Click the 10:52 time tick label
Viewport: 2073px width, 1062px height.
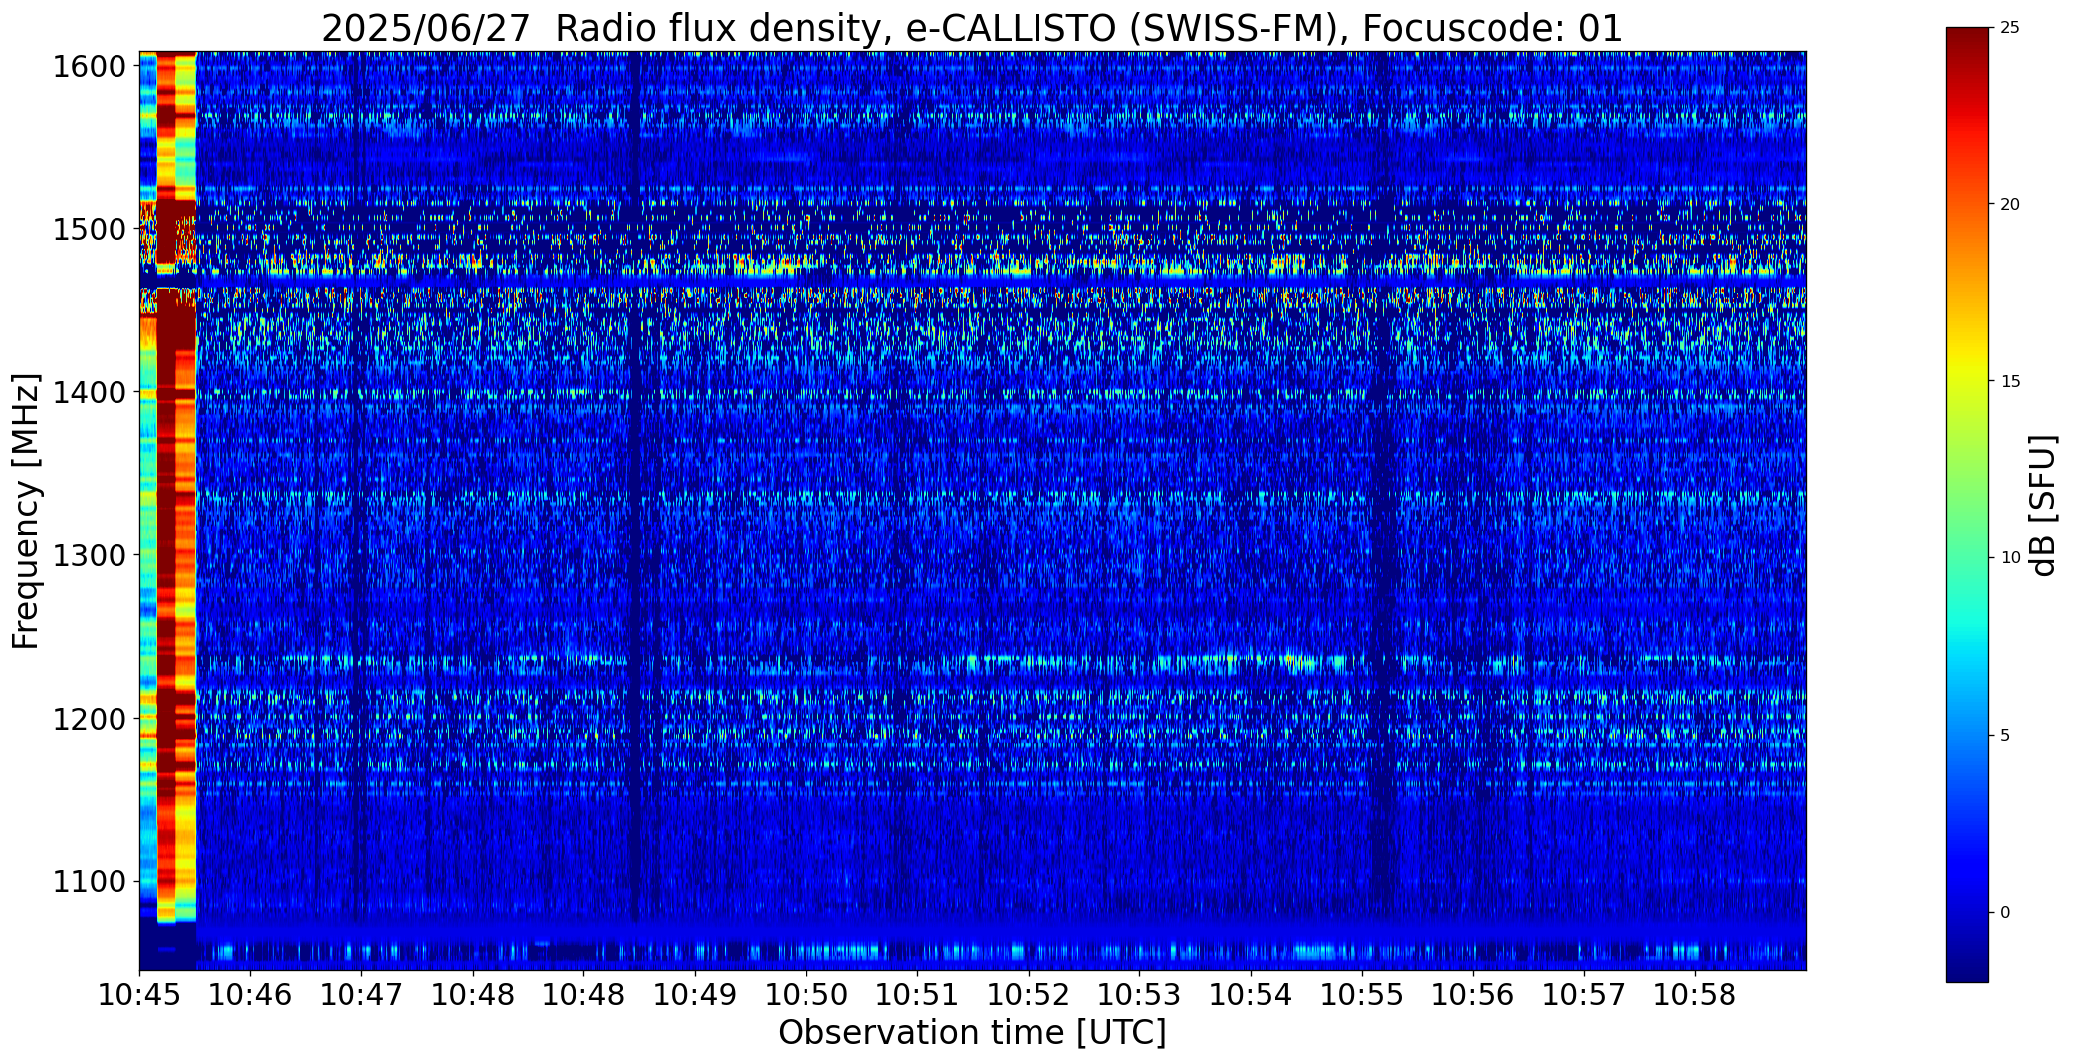pyautogui.click(x=1029, y=995)
